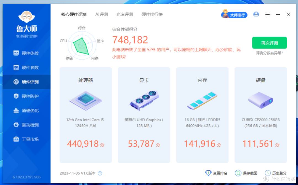Open 工具市场 in the sidebar
The height and width of the screenshot is (185, 298).
point(26,139)
